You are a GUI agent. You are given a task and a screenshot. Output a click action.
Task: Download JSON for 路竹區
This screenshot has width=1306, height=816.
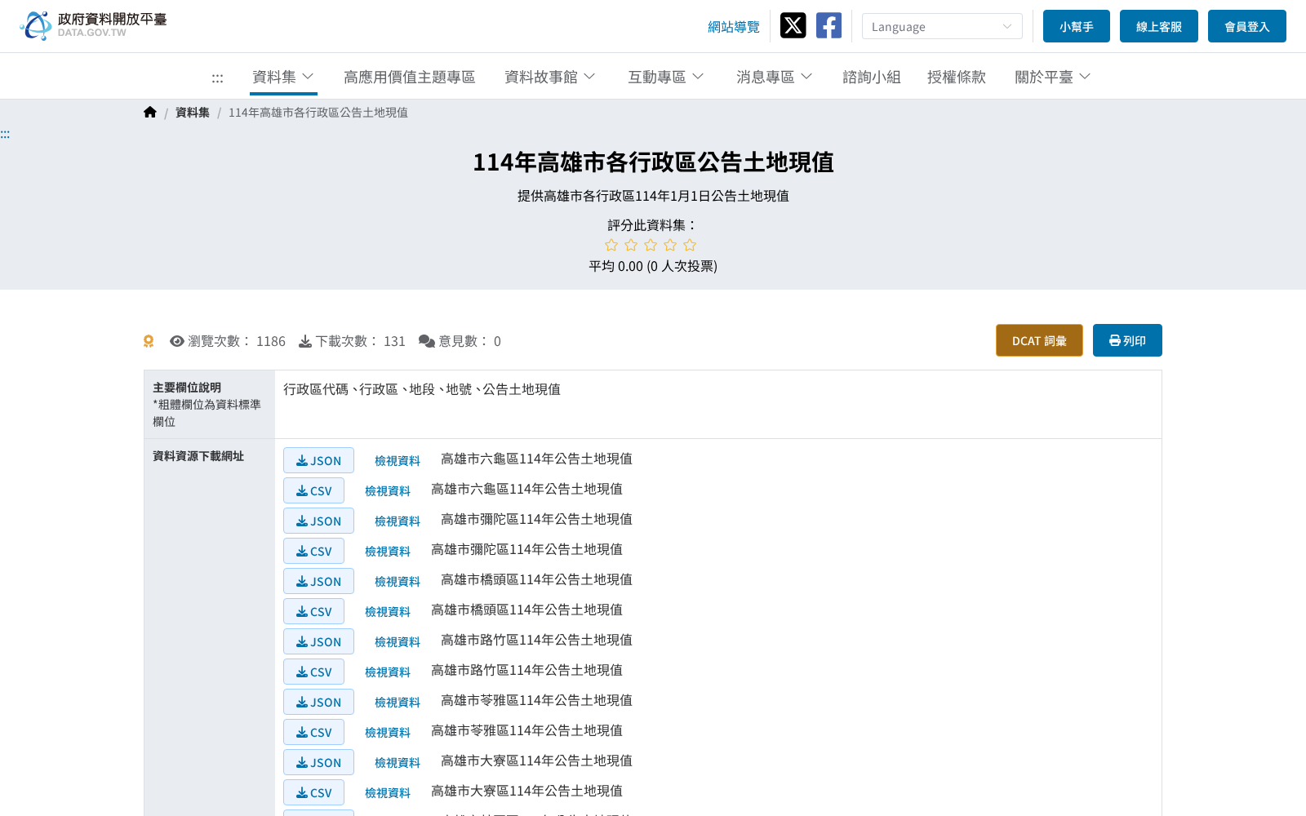[x=318, y=641]
